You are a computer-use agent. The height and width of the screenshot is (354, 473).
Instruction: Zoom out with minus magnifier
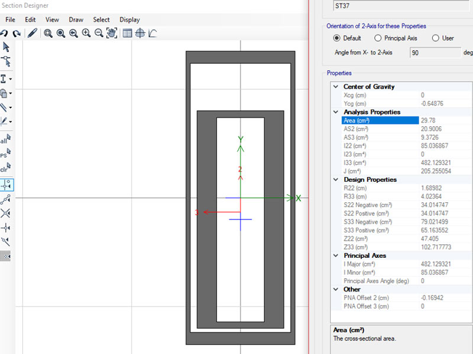tap(99, 33)
